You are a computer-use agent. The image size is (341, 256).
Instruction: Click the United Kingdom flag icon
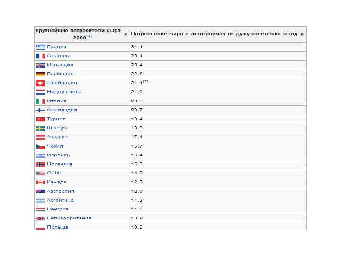40,219
